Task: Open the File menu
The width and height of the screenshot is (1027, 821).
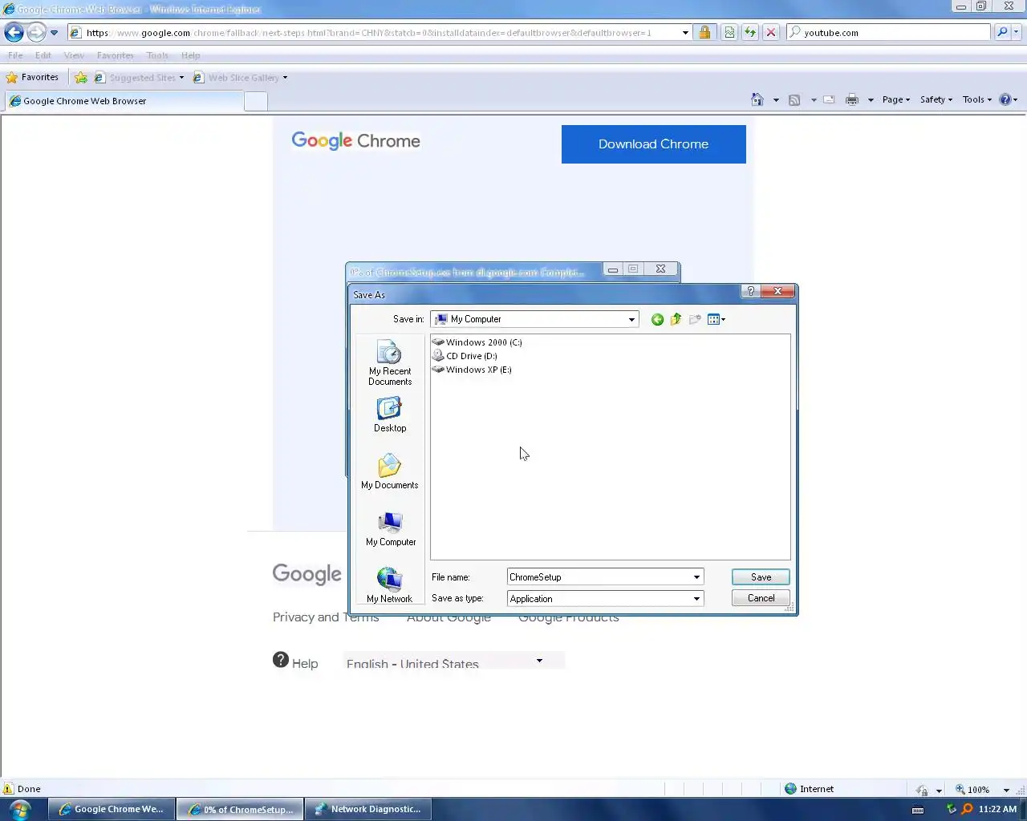Action: tap(15, 55)
